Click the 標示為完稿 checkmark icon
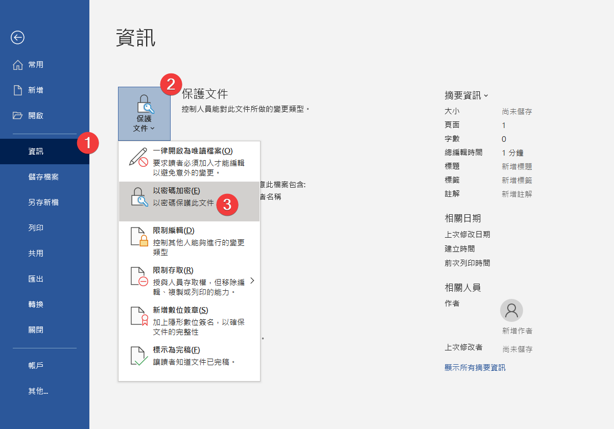 click(x=139, y=356)
